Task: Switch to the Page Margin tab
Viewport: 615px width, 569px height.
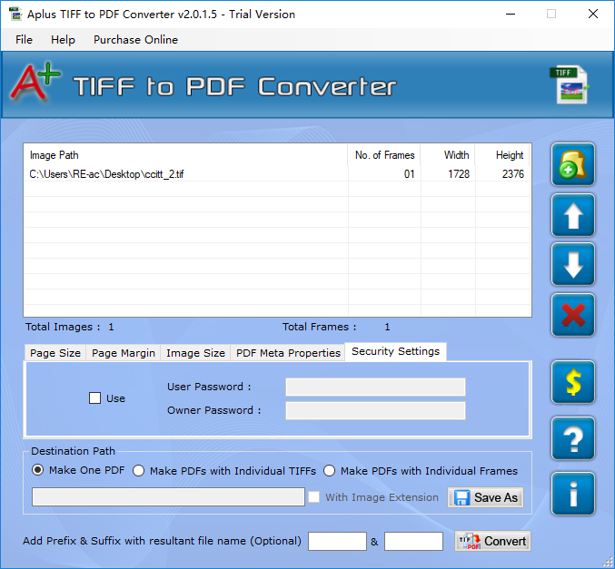Action: [x=124, y=353]
